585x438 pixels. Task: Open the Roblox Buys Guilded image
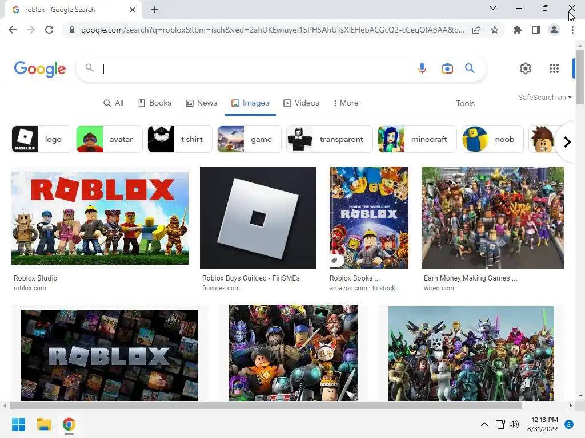[x=258, y=218]
